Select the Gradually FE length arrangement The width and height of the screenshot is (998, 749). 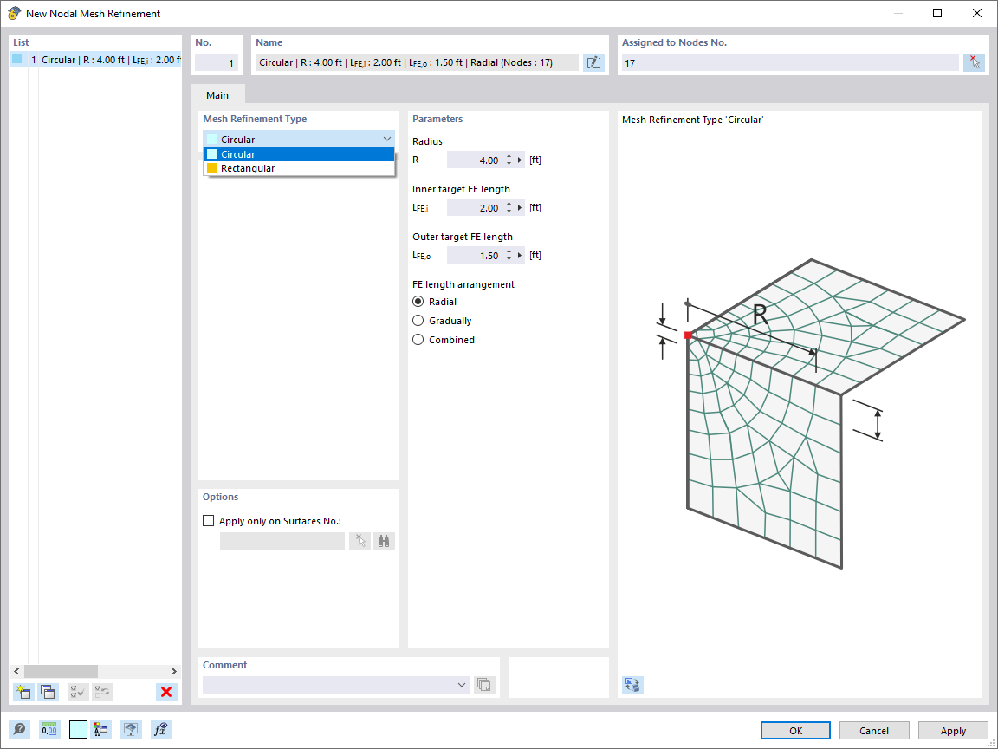(418, 320)
